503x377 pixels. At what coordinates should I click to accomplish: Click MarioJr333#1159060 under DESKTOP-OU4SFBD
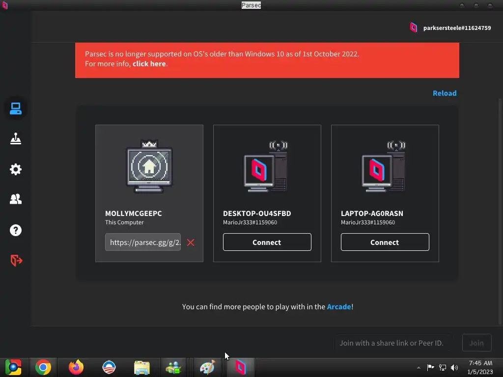coord(250,222)
